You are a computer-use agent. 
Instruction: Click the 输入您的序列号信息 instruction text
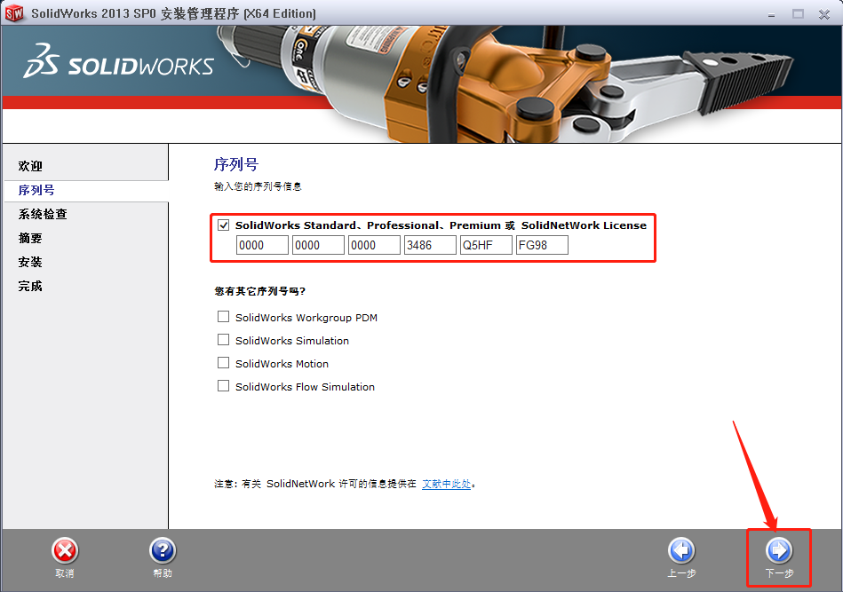tap(258, 186)
